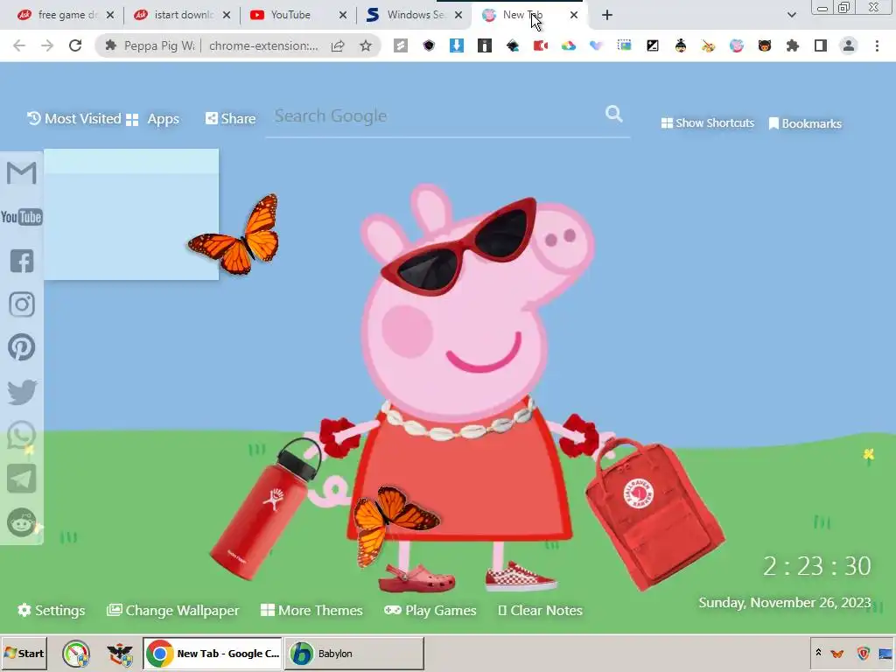Toggle the browser side panel icon
The height and width of the screenshot is (672, 896).
(x=821, y=45)
